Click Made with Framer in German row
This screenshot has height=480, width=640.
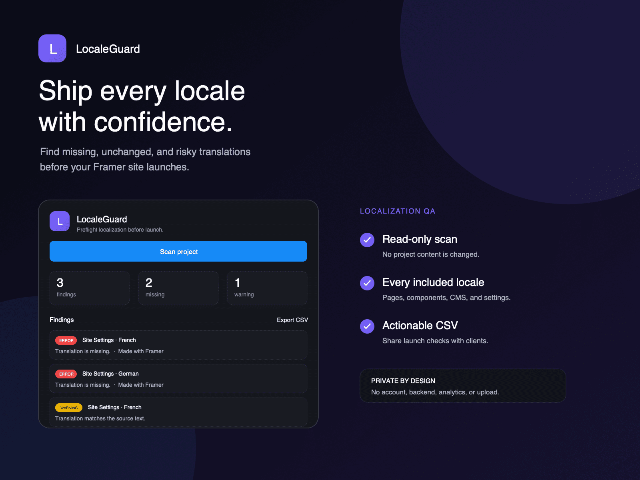(141, 385)
